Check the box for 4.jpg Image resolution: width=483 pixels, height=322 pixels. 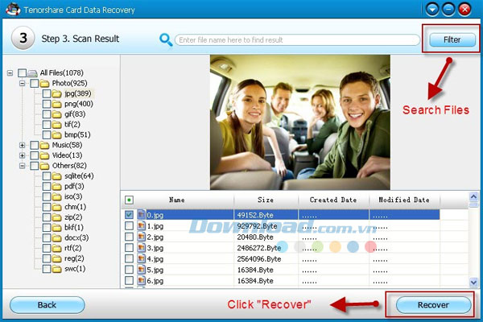pyautogui.click(x=130, y=260)
